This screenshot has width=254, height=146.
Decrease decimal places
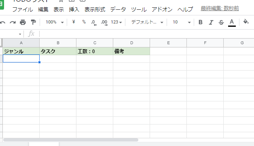(x=94, y=22)
